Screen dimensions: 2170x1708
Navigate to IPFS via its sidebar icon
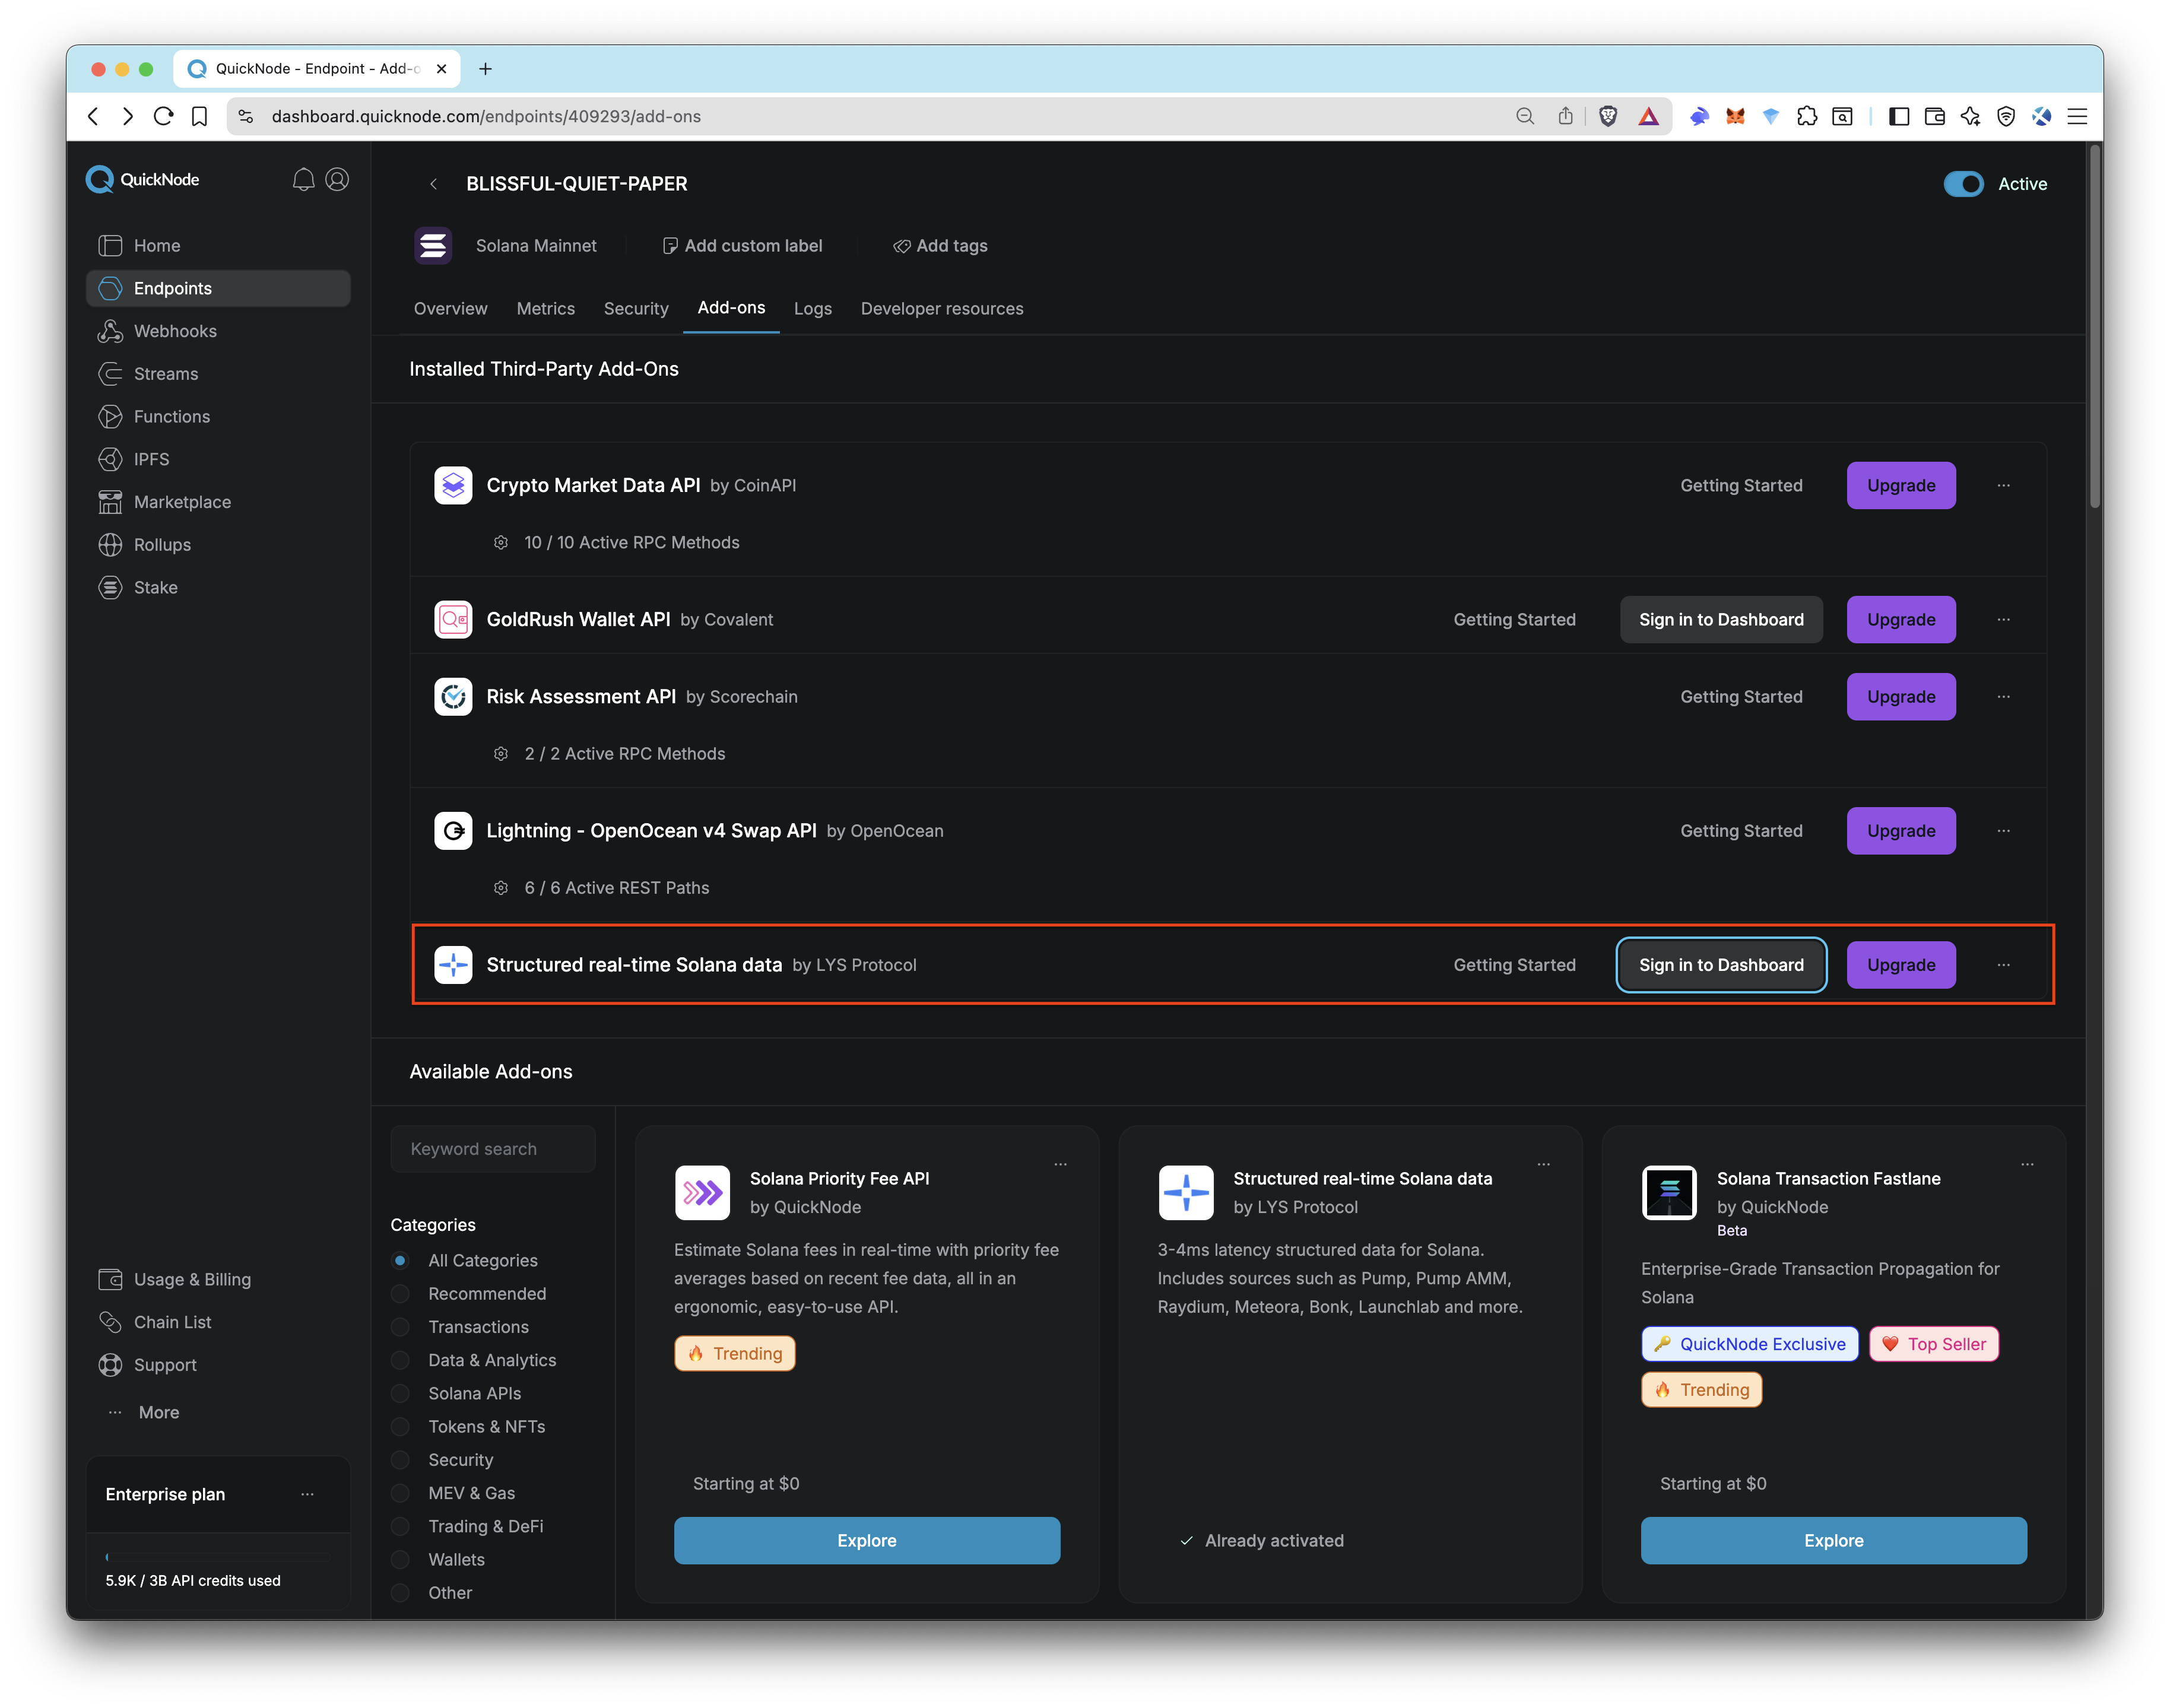tap(112, 459)
